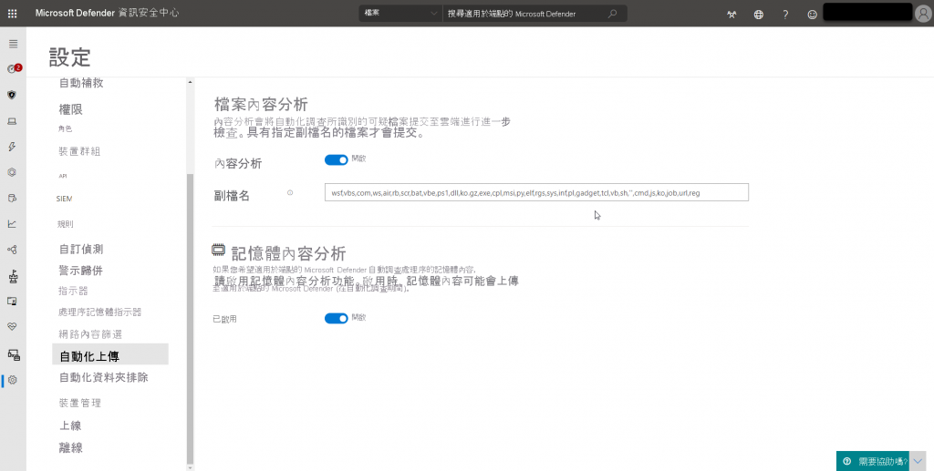Open the user account avatar
Image resolution: width=934 pixels, height=471 pixels.
click(x=921, y=13)
